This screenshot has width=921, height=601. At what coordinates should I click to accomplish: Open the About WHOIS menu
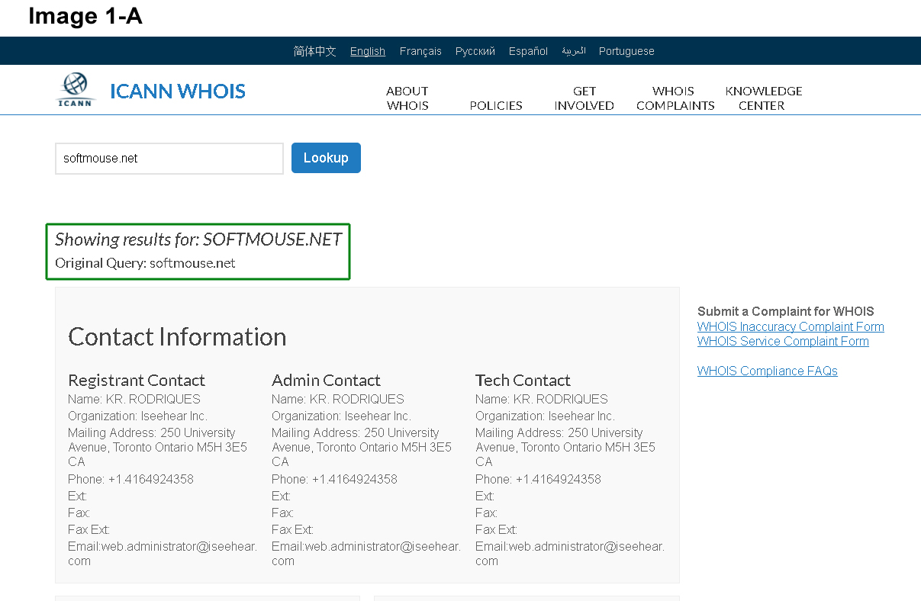click(x=407, y=98)
